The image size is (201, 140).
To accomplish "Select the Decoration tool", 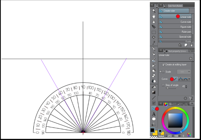I will [154, 70].
